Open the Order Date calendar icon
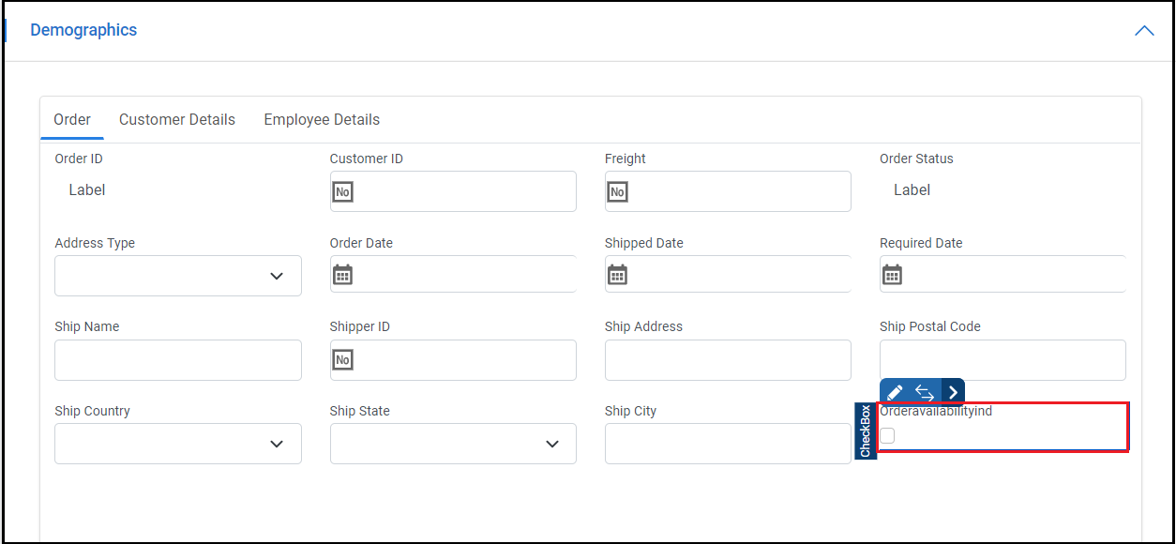The image size is (1176, 544). tap(343, 275)
